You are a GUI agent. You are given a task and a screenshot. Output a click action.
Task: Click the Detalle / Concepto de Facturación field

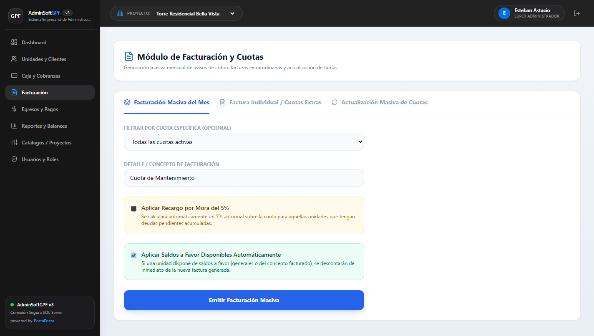[x=244, y=178]
